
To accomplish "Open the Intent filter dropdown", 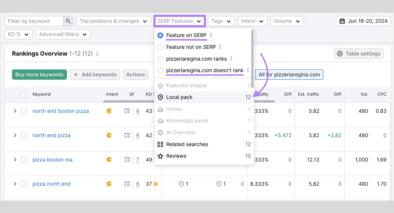I will click(253, 21).
